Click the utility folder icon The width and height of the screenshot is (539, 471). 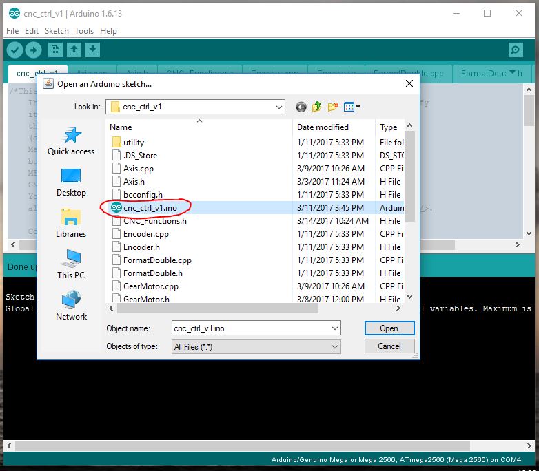click(x=116, y=143)
